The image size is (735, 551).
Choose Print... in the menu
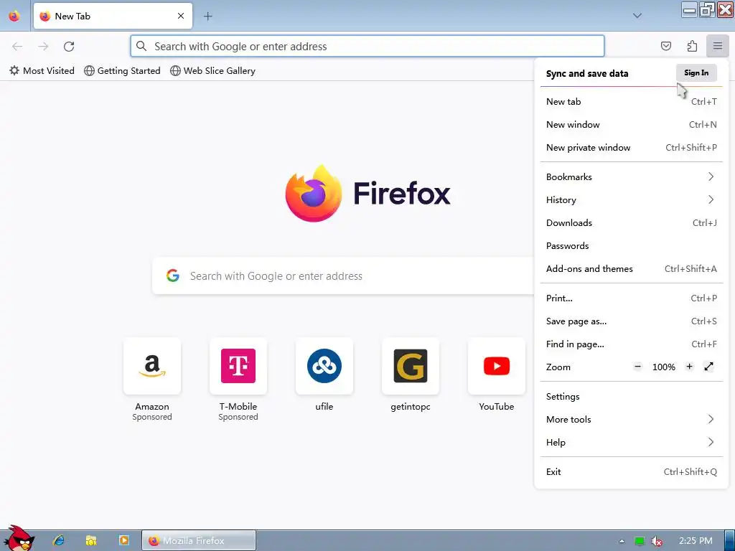click(x=631, y=298)
